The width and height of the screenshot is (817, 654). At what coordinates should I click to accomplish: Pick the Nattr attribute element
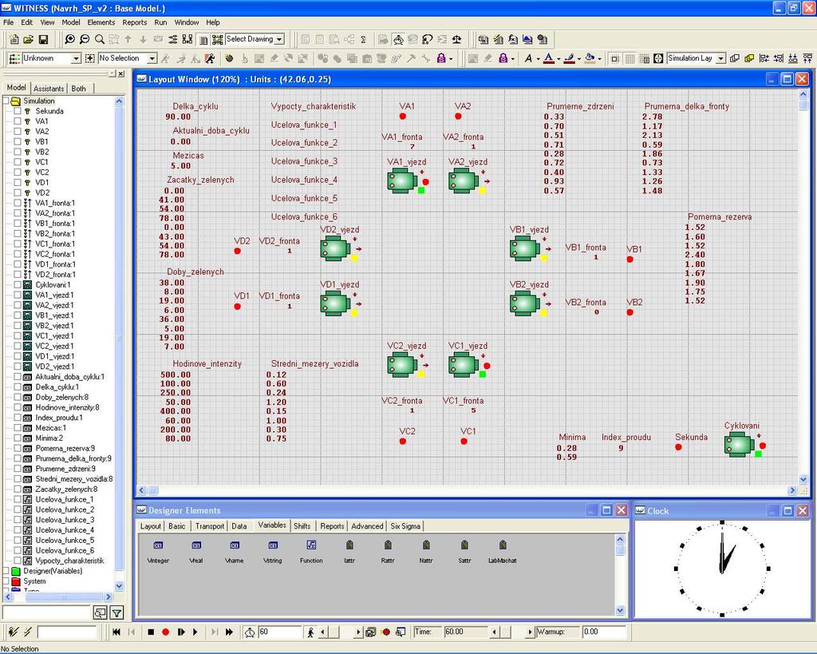pos(426,545)
